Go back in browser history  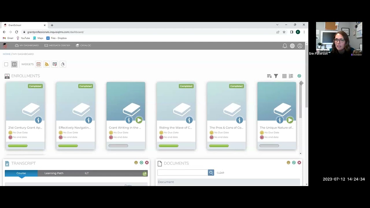pos(4,32)
